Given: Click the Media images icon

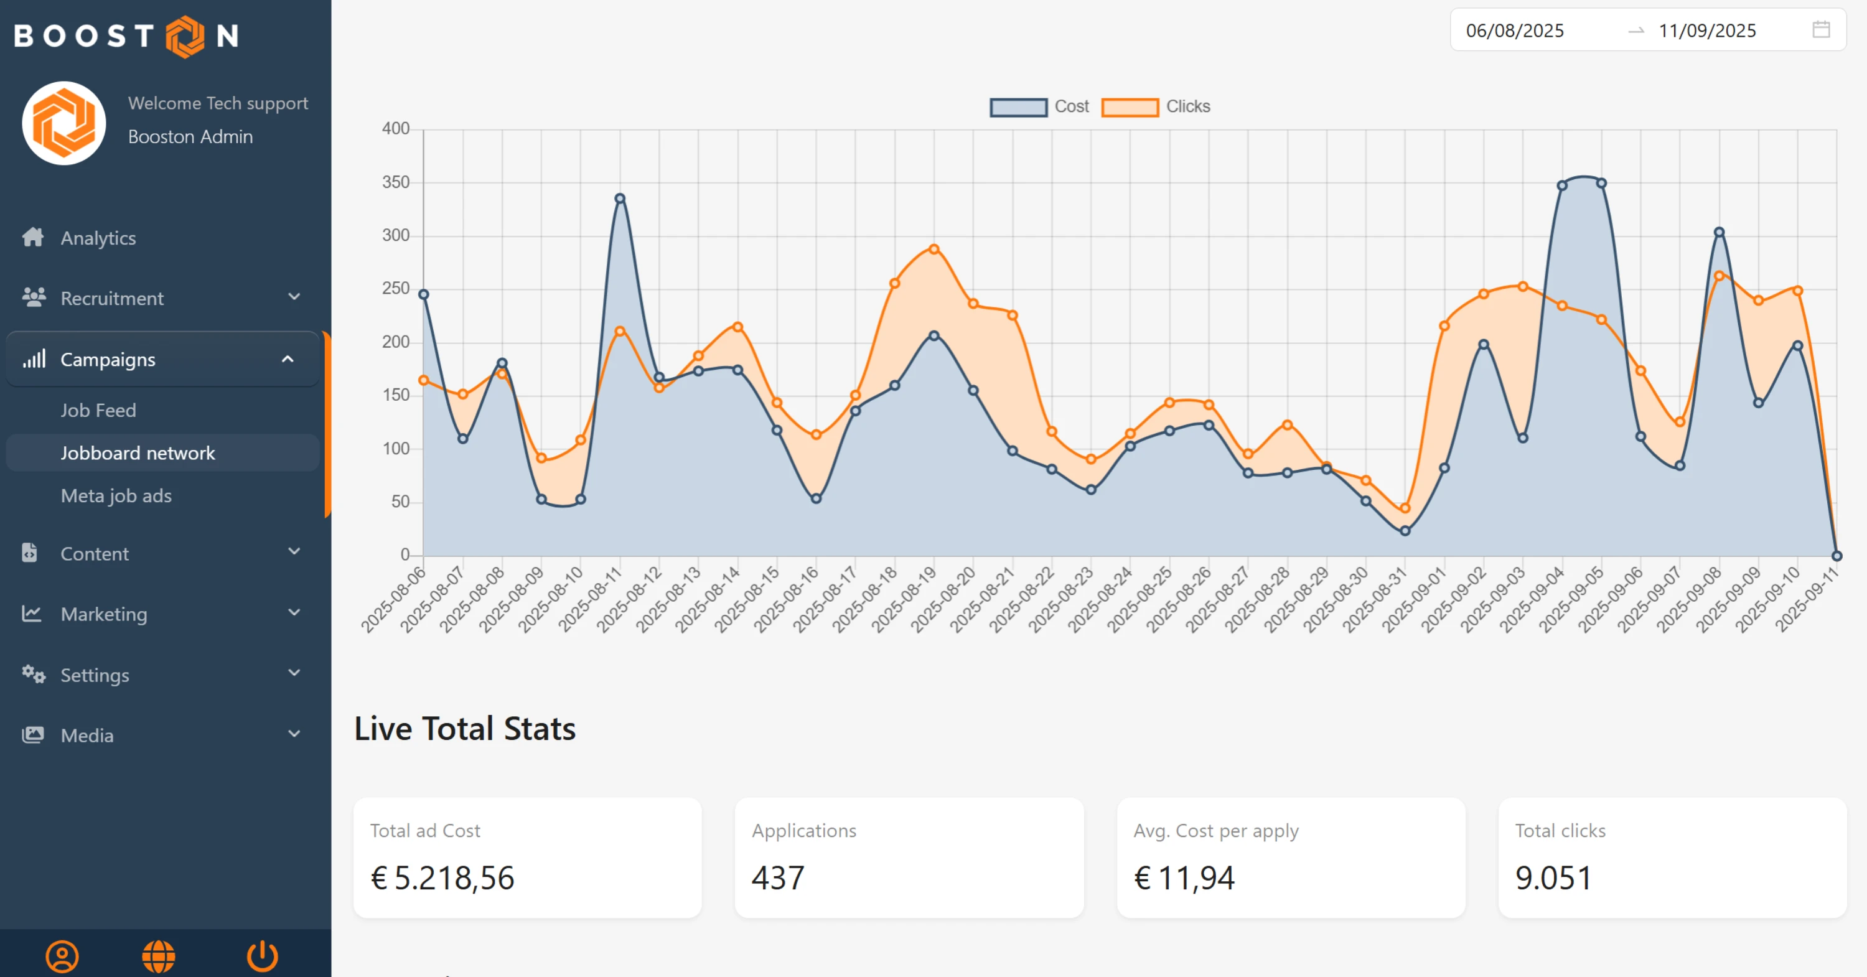Looking at the screenshot, I should point(32,735).
